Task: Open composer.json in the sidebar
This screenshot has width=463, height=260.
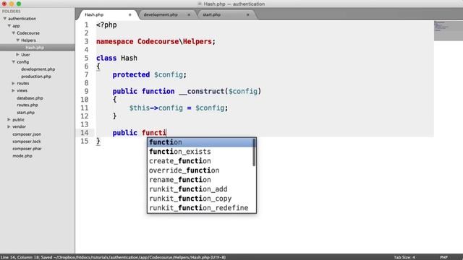Action: click(27, 134)
